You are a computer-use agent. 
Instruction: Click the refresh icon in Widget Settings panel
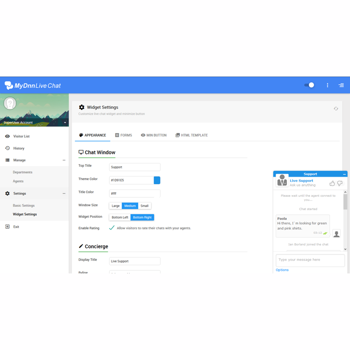tap(336, 108)
